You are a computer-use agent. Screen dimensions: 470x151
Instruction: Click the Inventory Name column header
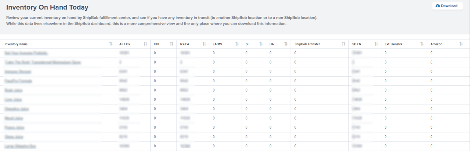[x=16, y=44]
